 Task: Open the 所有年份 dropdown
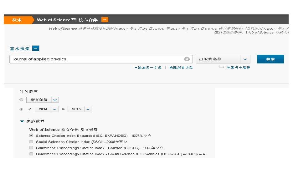point(55,100)
